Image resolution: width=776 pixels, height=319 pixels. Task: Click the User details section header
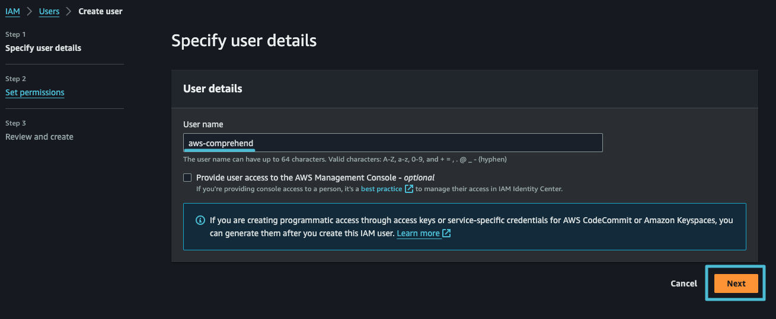coord(213,89)
